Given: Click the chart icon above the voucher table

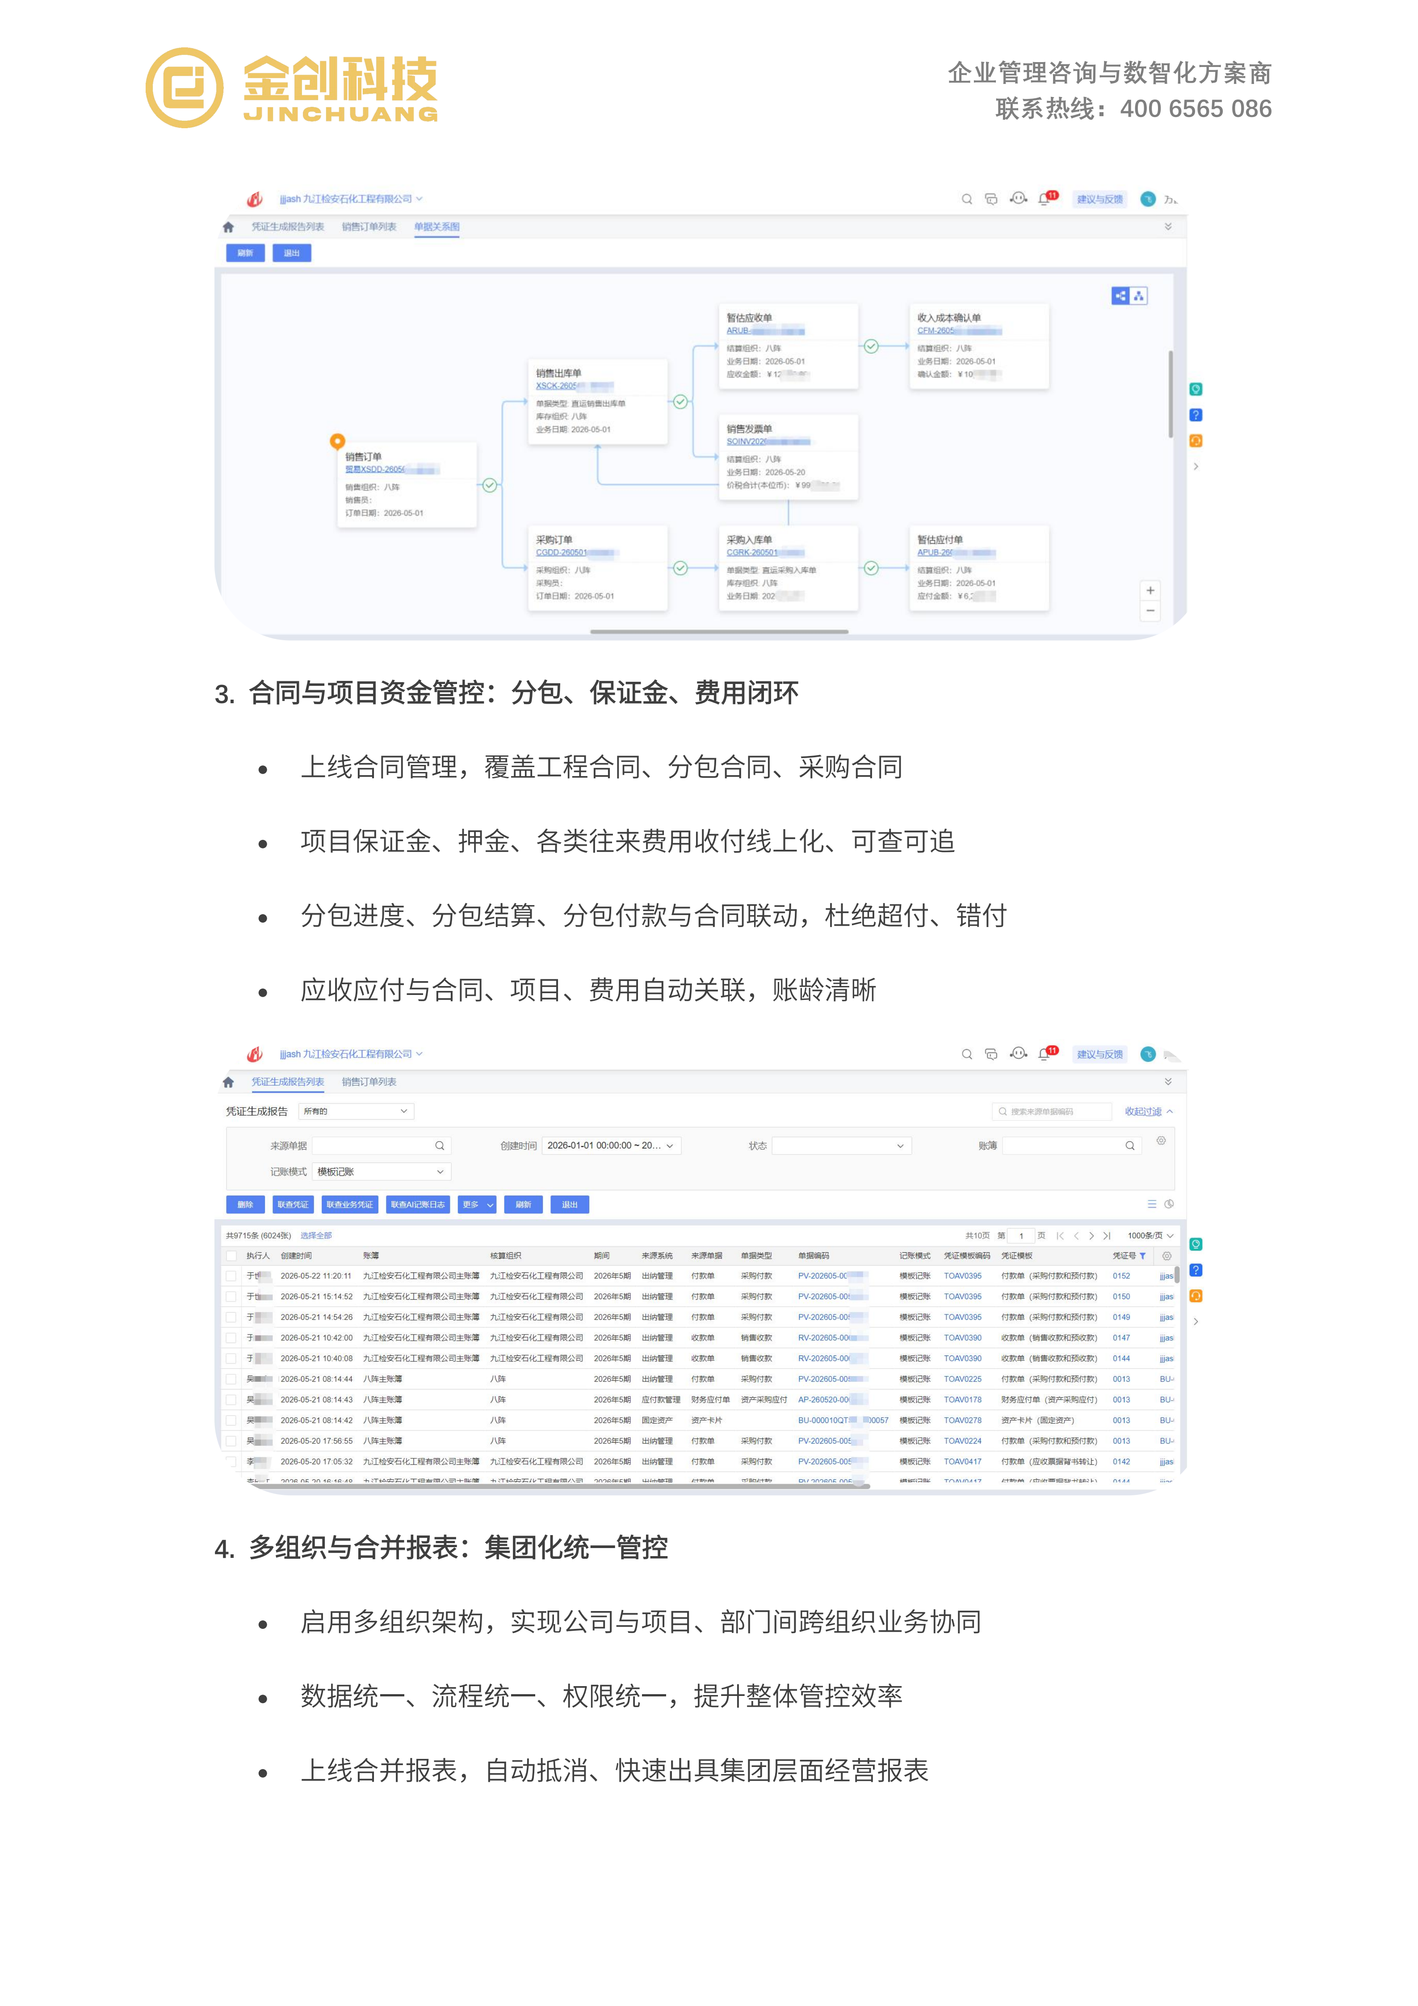Looking at the screenshot, I should [1169, 1205].
